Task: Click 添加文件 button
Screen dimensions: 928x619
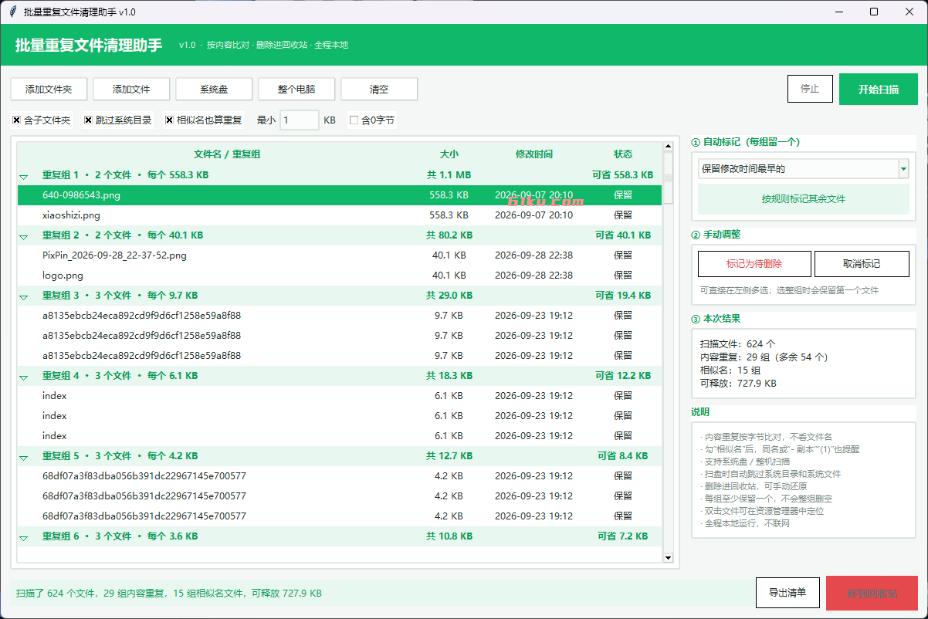Action: 131,90
